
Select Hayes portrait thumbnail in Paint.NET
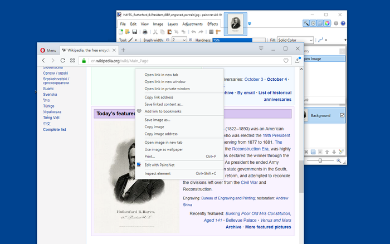[235, 24]
